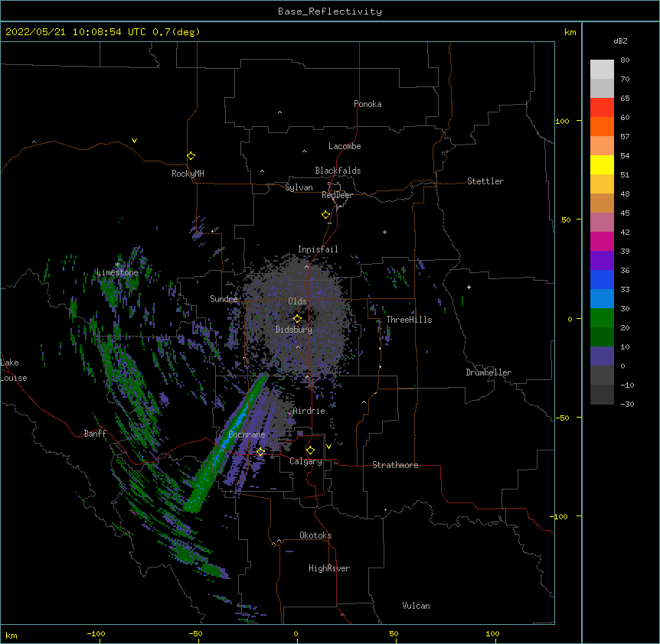Click the dBZ legend heading
Image resolution: width=660 pixels, height=644 pixels.
pyautogui.click(x=620, y=41)
